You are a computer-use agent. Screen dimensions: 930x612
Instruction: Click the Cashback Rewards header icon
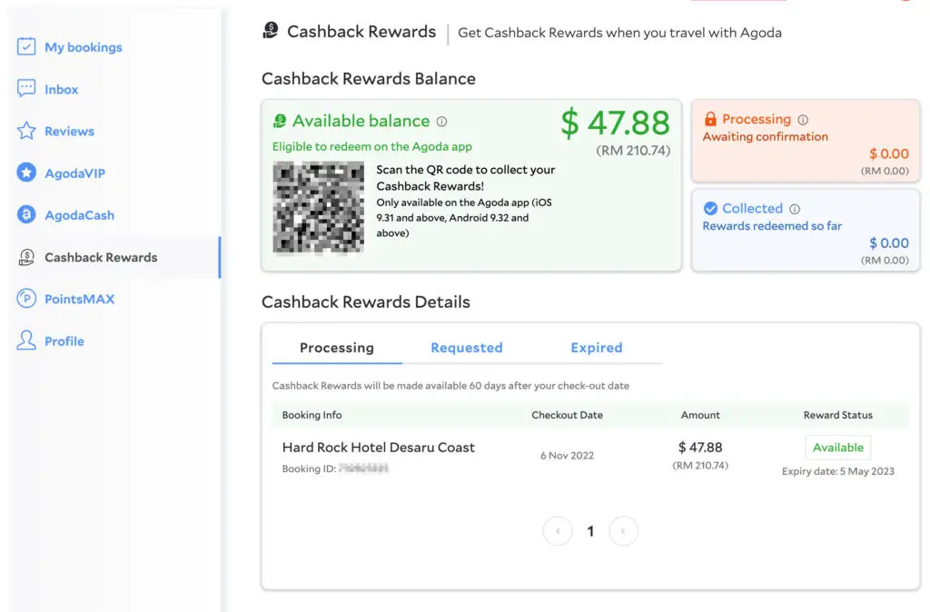pyautogui.click(x=271, y=30)
